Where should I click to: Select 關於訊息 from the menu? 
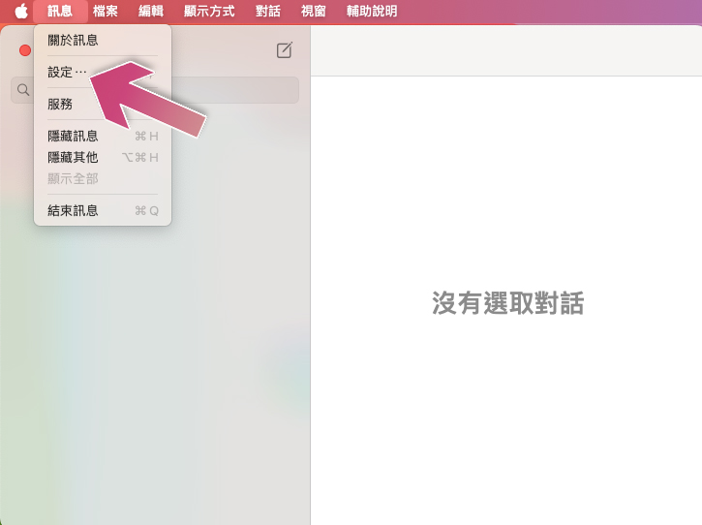click(73, 41)
